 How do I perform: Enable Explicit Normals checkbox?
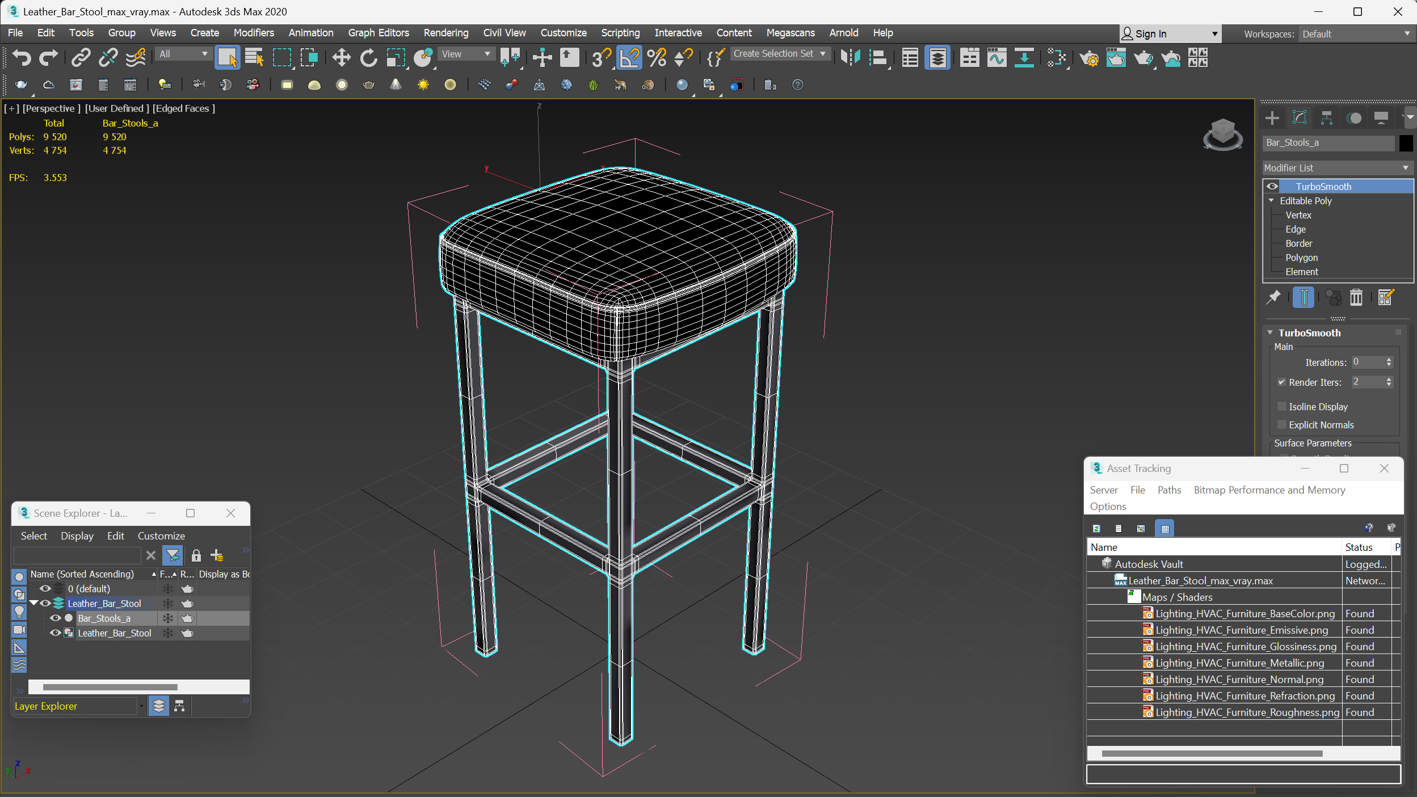tap(1281, 424)
